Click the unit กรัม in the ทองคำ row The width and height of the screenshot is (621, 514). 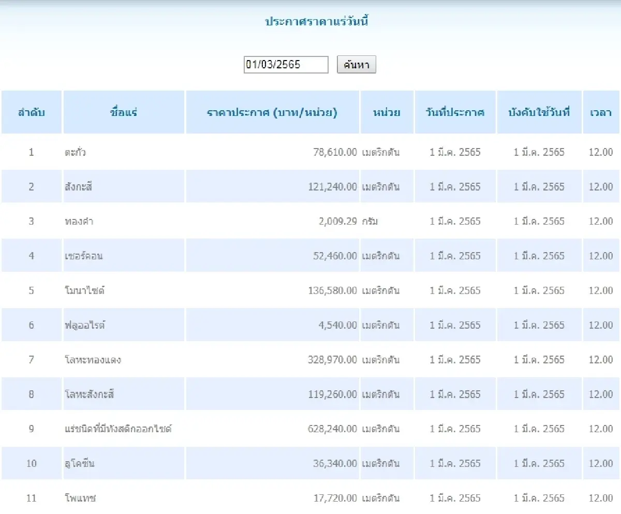tap(370, 222)
